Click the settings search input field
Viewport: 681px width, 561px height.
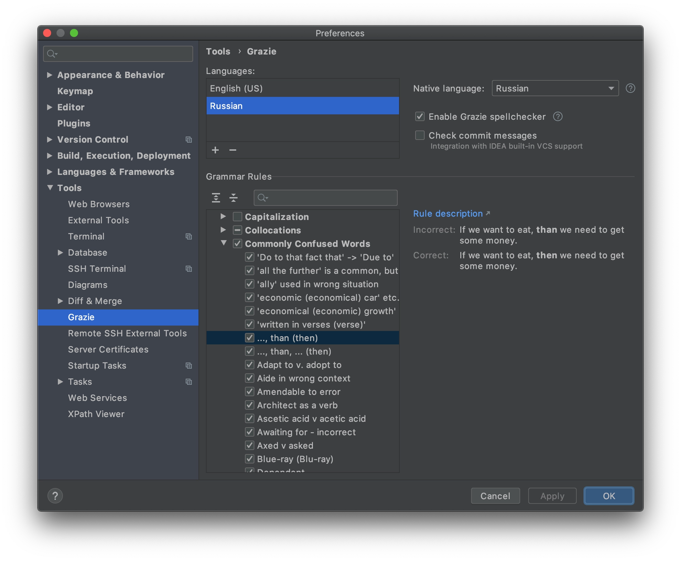tap(118, 54)
